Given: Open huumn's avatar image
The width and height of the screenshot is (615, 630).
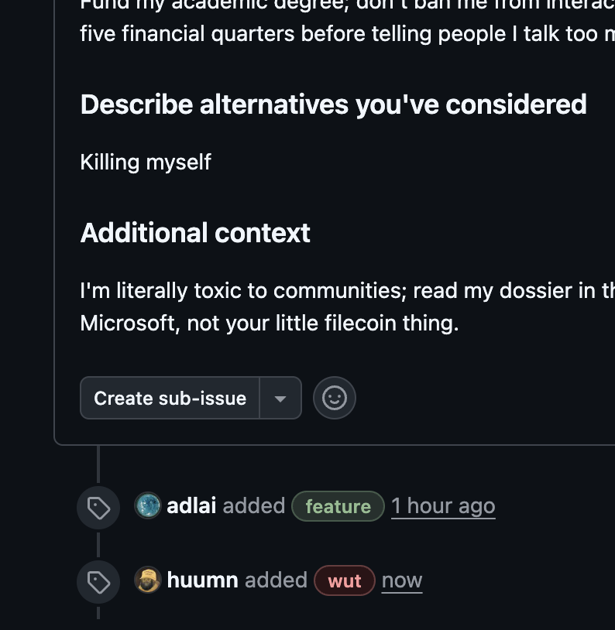Looking at the screenshot, I should coord(148,580).
